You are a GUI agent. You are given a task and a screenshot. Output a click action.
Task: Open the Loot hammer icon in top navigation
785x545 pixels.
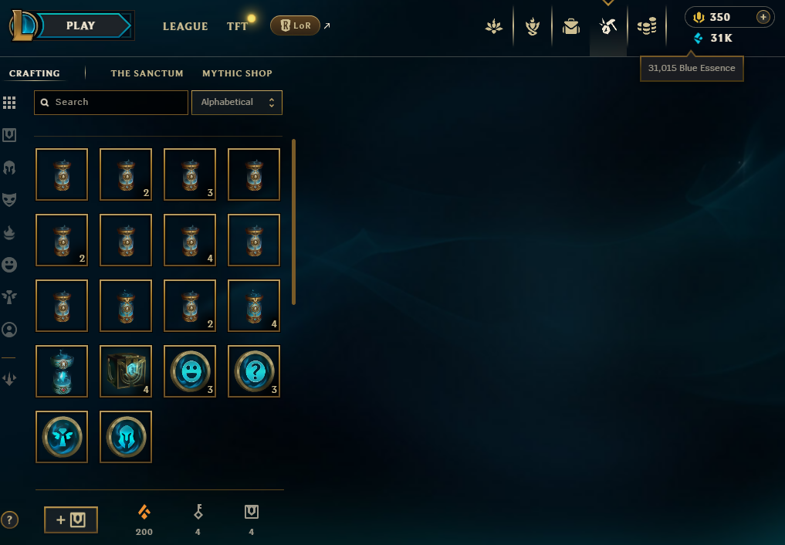click(607, 26)
